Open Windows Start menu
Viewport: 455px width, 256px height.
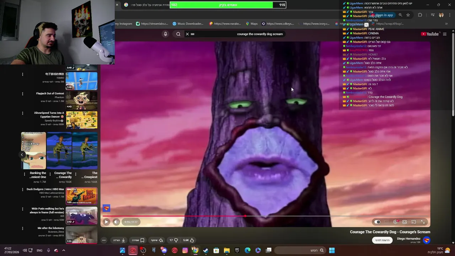tap(332, 250)
